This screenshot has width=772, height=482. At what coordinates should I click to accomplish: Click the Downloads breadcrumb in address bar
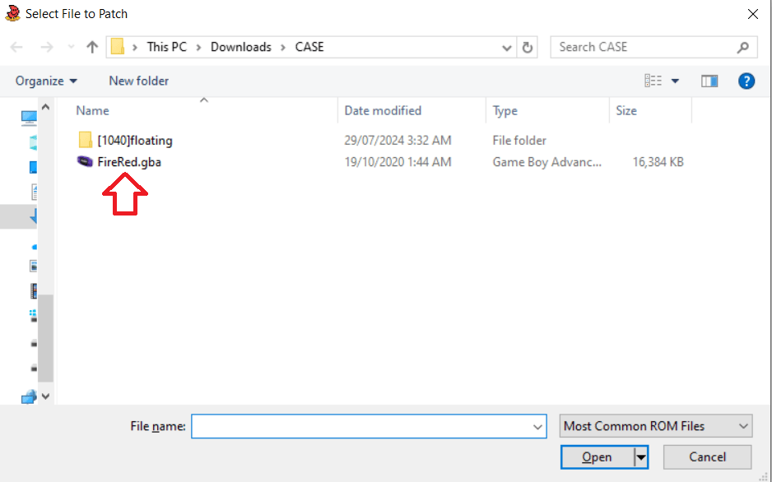pyautogui.click(x=240, y=47)
